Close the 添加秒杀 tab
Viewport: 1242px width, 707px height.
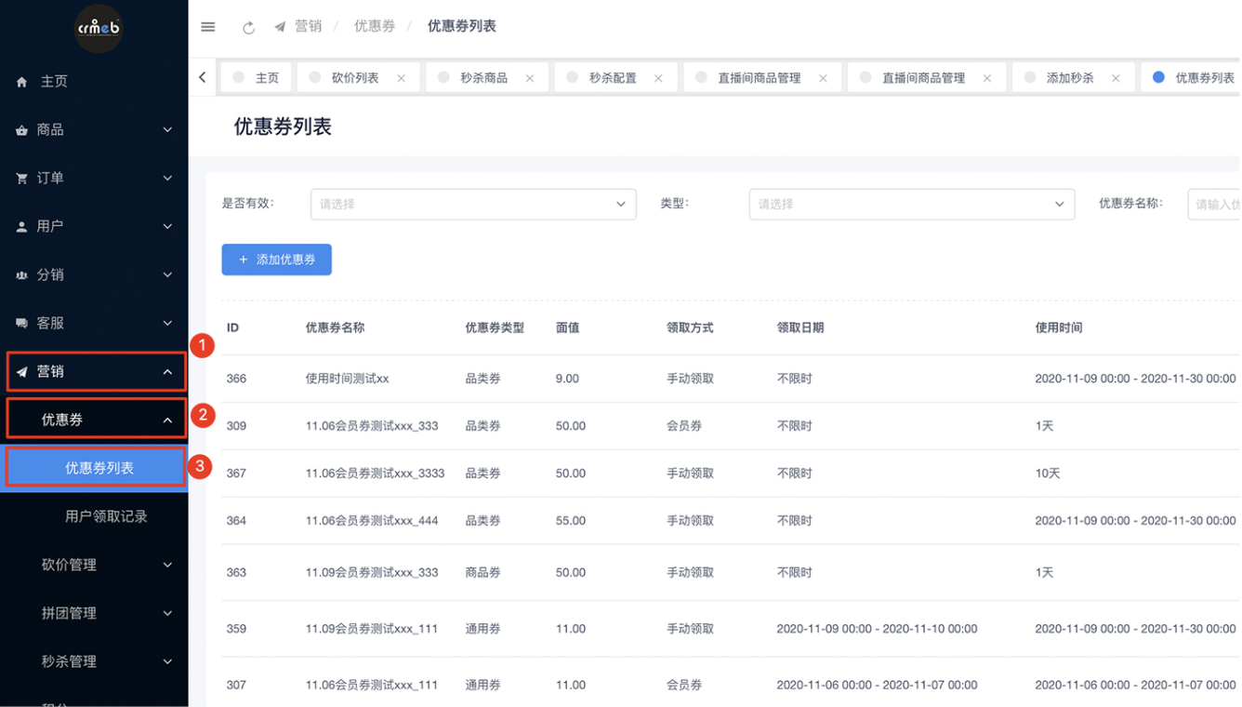1116,78
